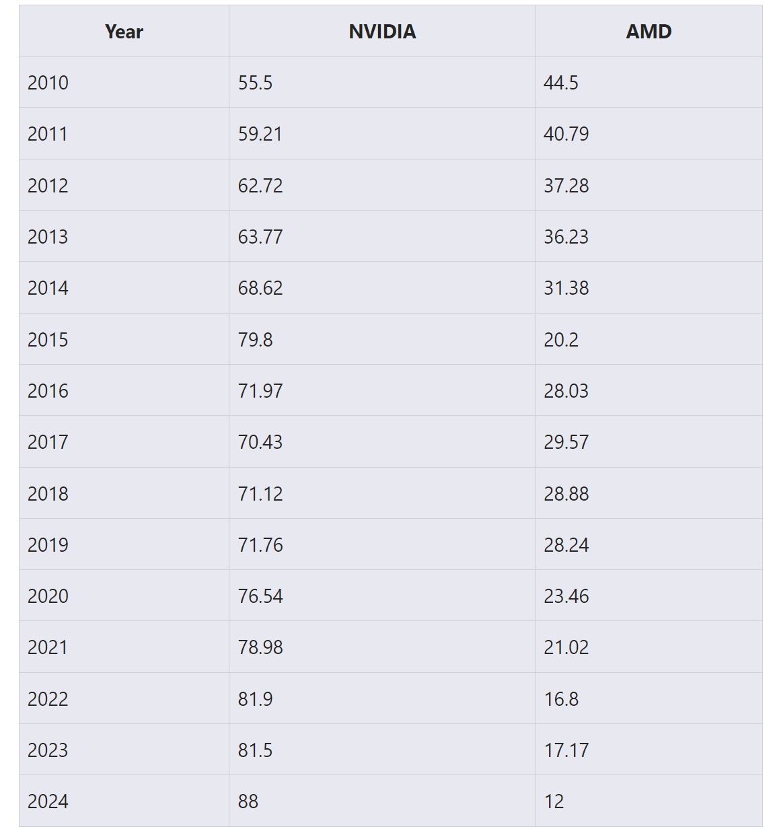Image resolution: width=769 pixels, height=829 pixels.
Task: Select the 2020 year cell
Action: 48,596
